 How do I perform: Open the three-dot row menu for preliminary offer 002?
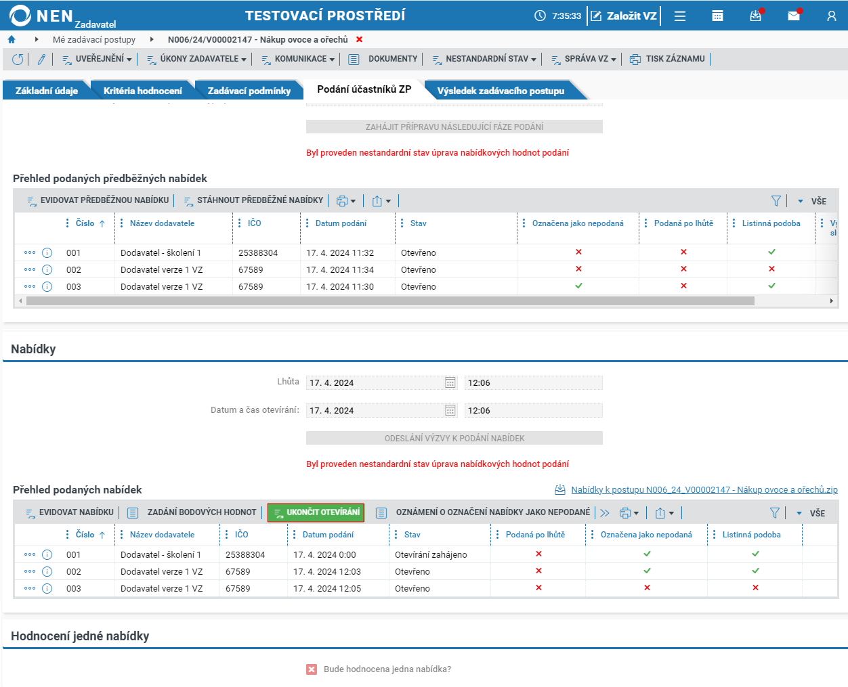[x=30, y=270]
